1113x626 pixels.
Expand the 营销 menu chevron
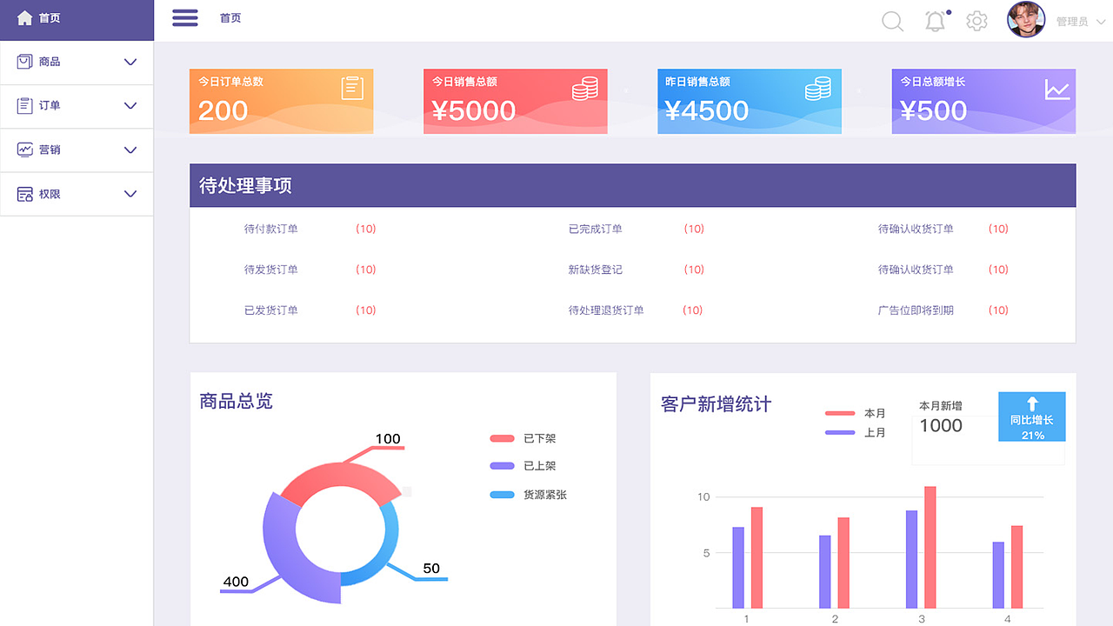coord(130,150)
